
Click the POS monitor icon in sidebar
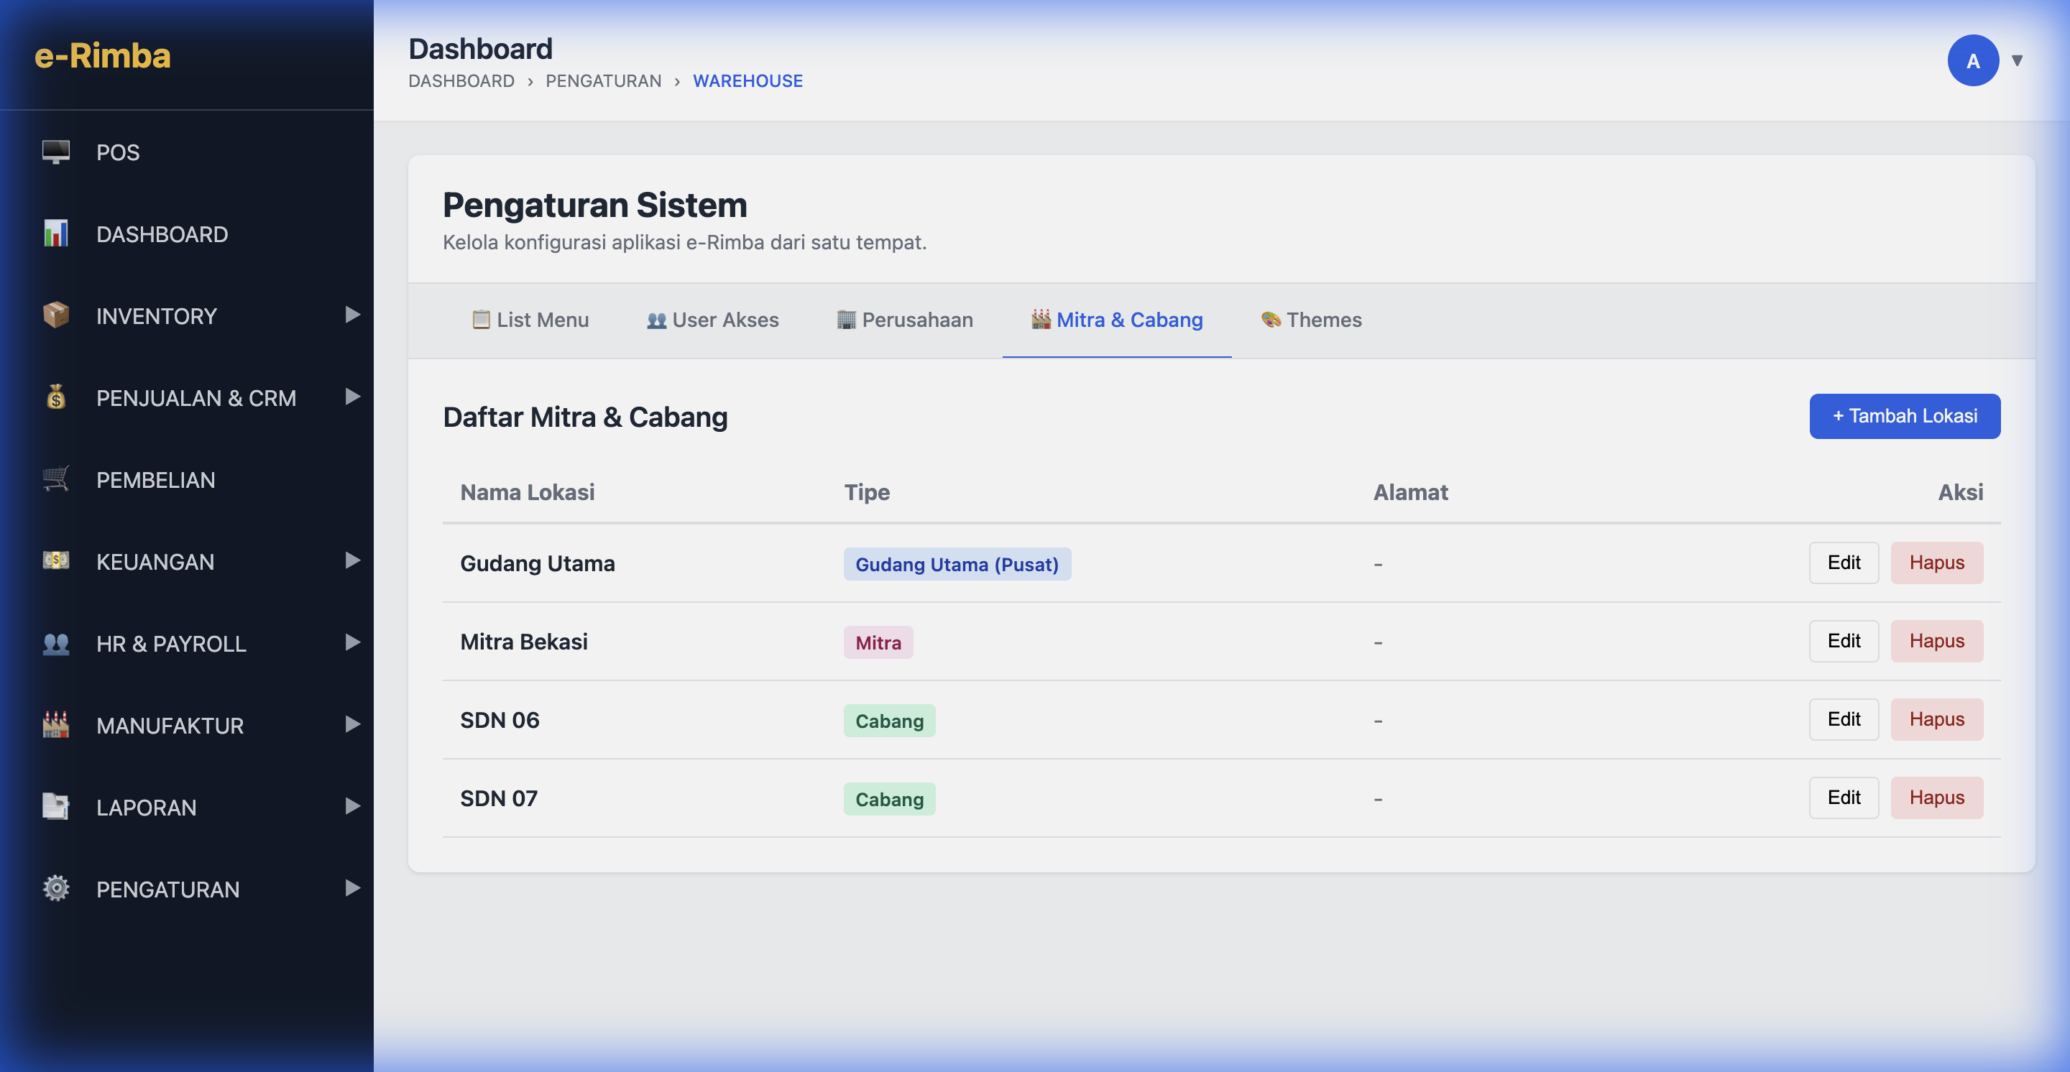[55, 152]
